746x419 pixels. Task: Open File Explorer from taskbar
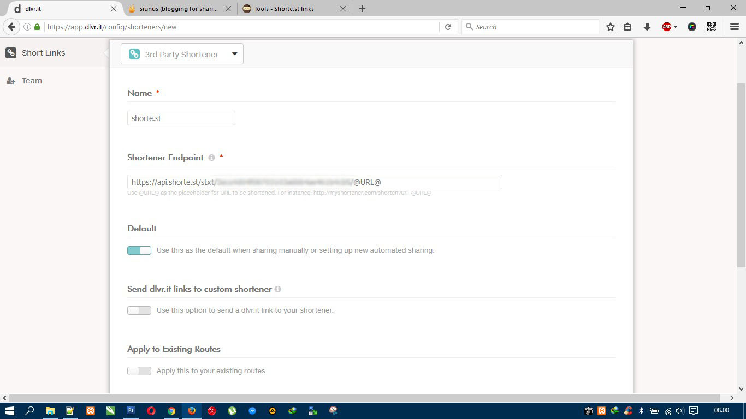pyautogui.click(x=50, y=410)
